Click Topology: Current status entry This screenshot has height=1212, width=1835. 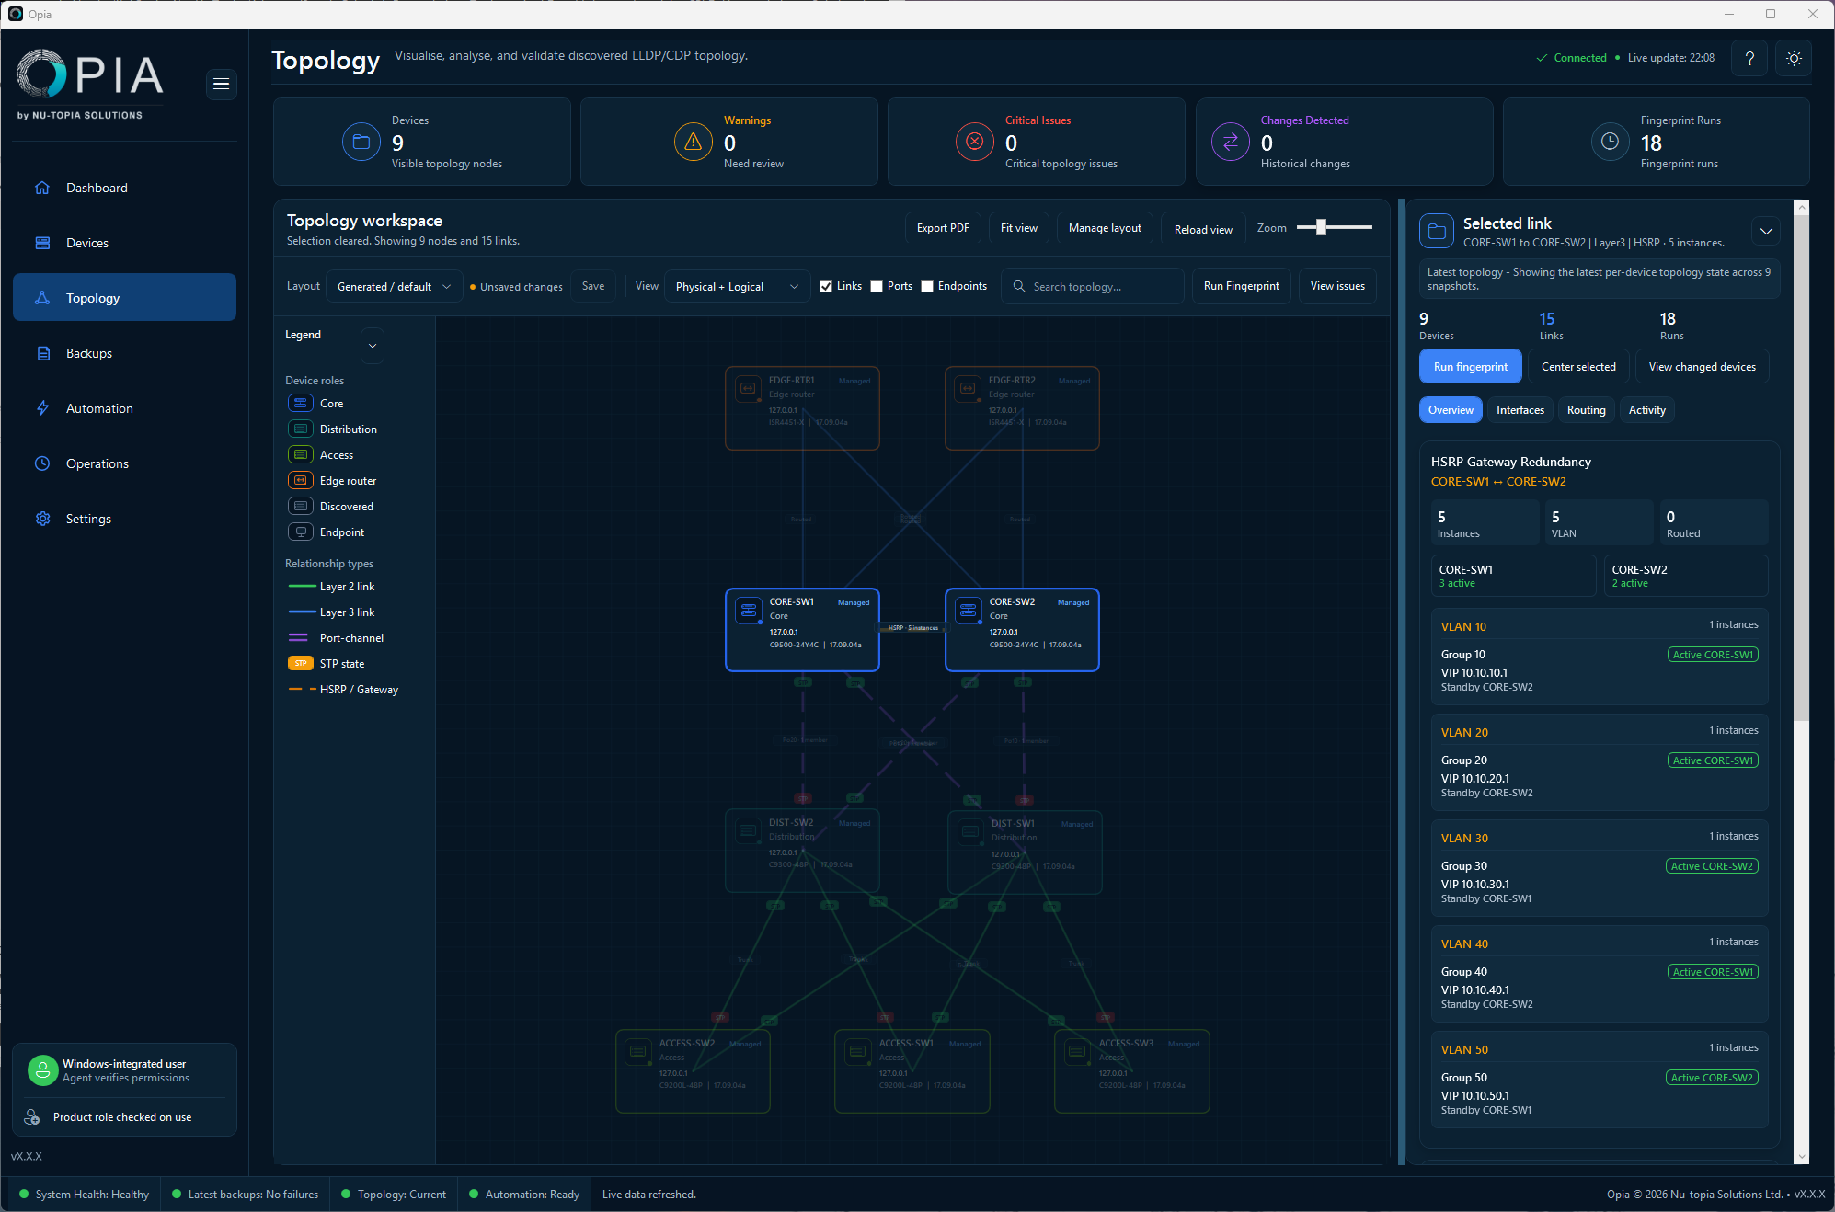[x=394, y=1195]
